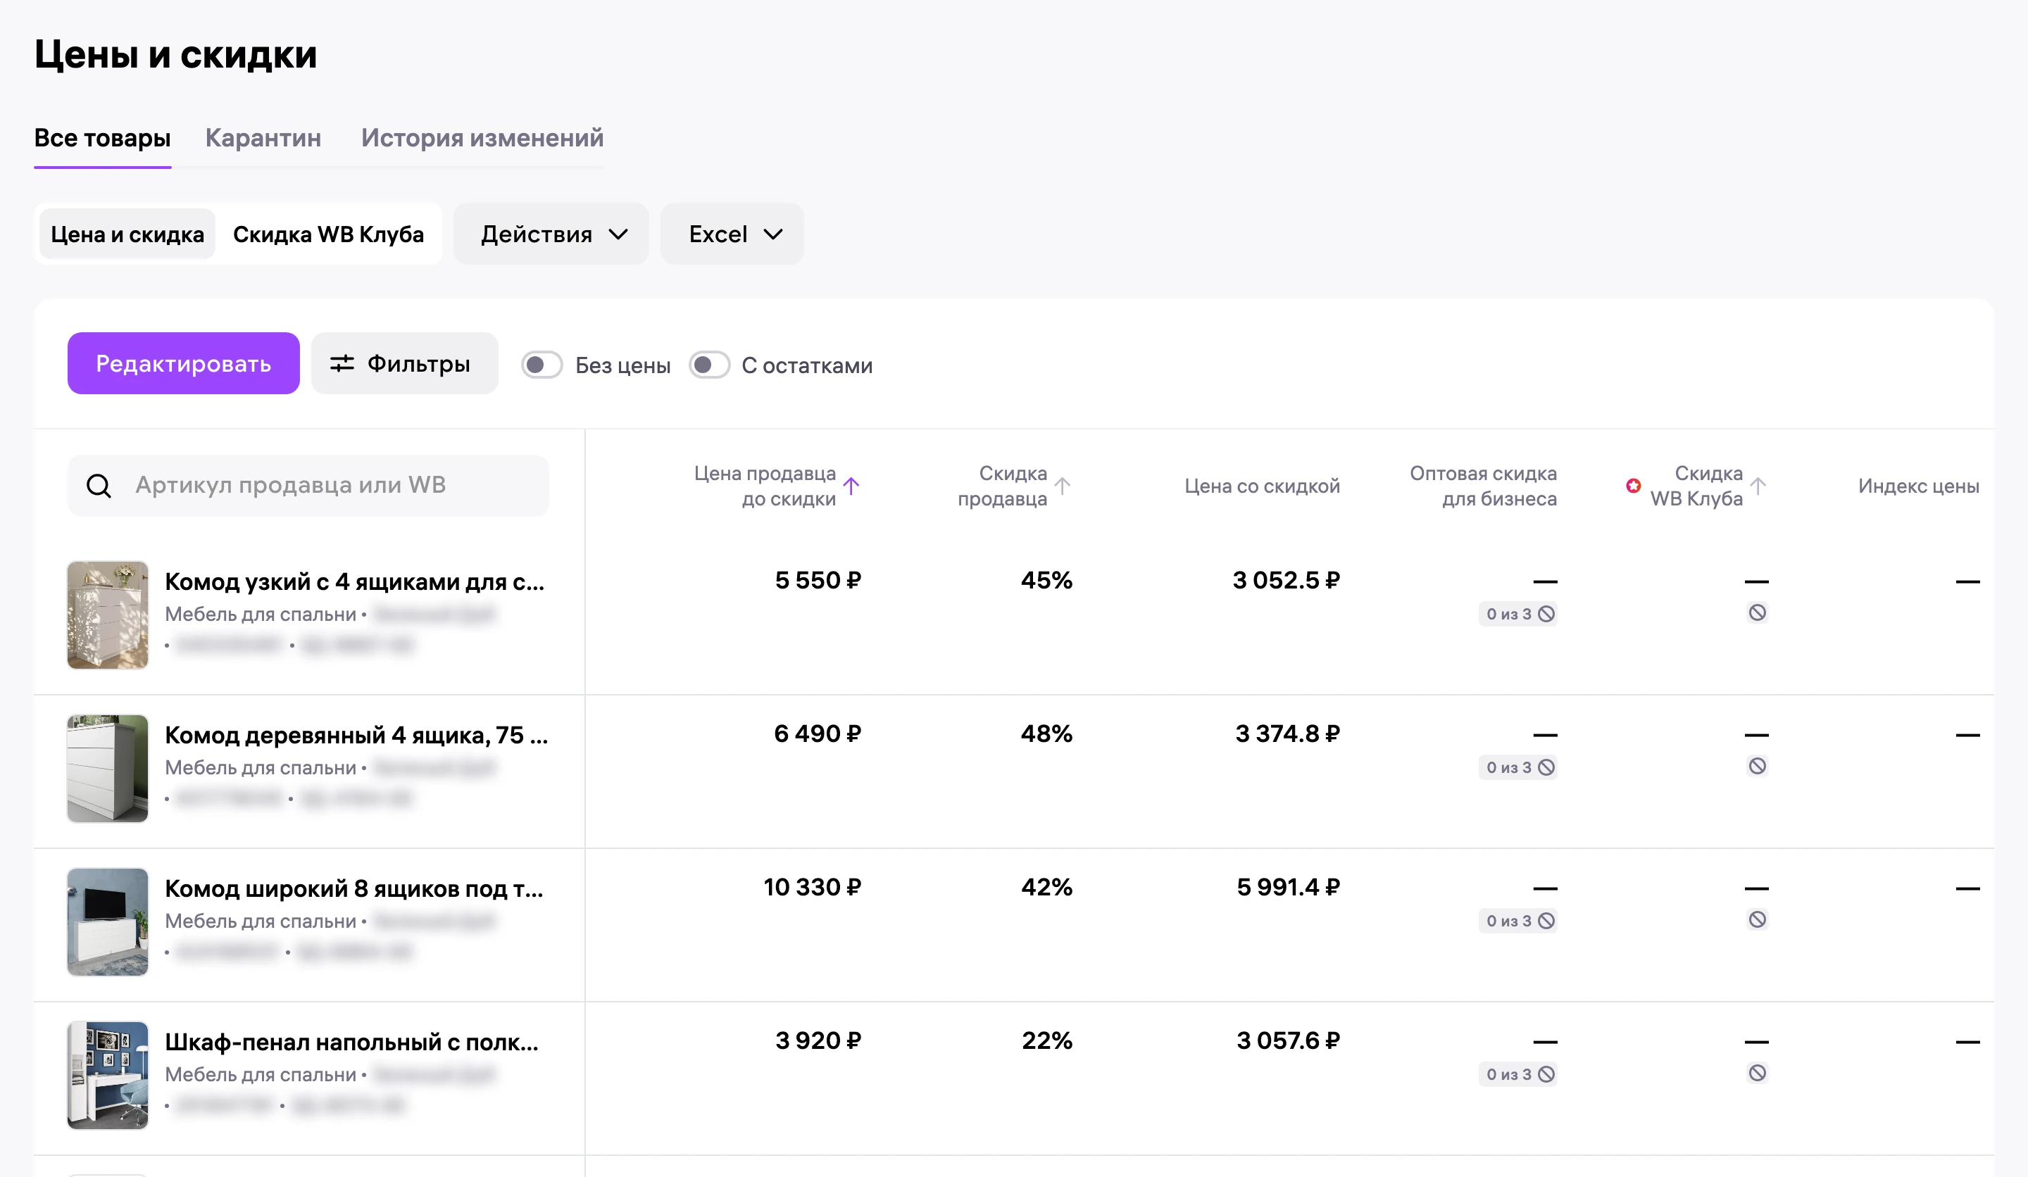Image resolution: width=2028 pixels, height=1177 pixels.
Task: Enable the 'С остатками' switch
Action: (709, 365)
